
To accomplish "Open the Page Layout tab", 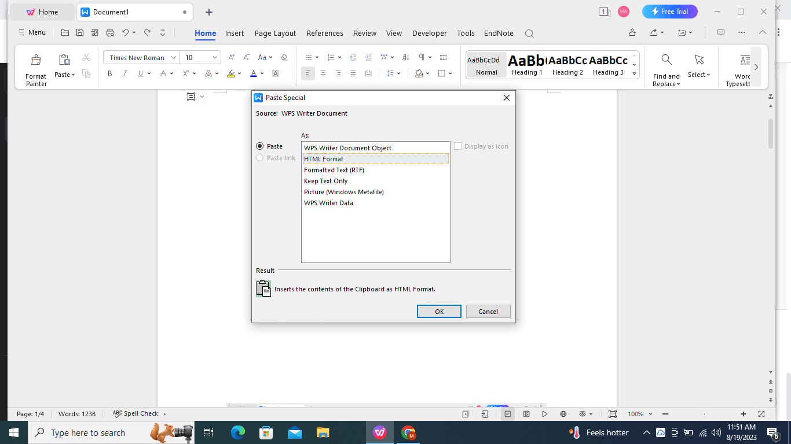I will 275,33.
